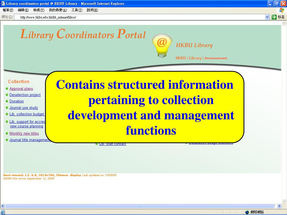The height and width of the screenshot is (215, 287).
Task: Click the Windows logo throbber icon
Action: pos(281,10)
